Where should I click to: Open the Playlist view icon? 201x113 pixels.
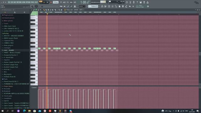click(102, 6)
